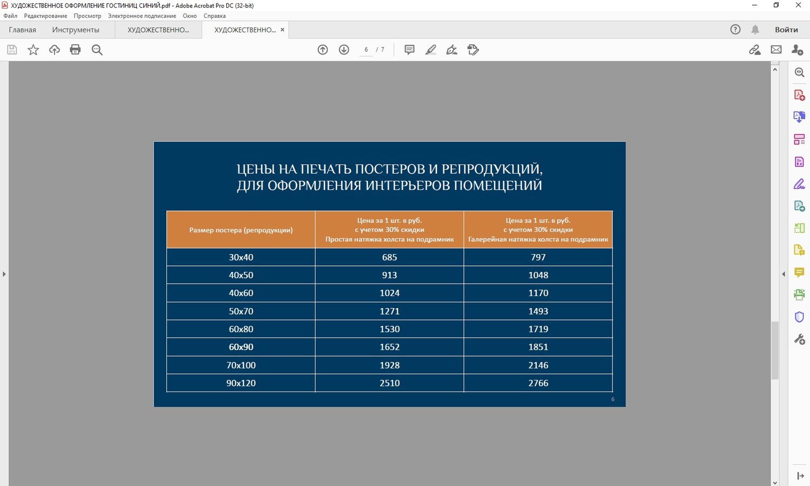Open the Fill & Sign tool in the right pane
Screen dimensions: 810x486
pyautogui.click(x=800, y=184)
